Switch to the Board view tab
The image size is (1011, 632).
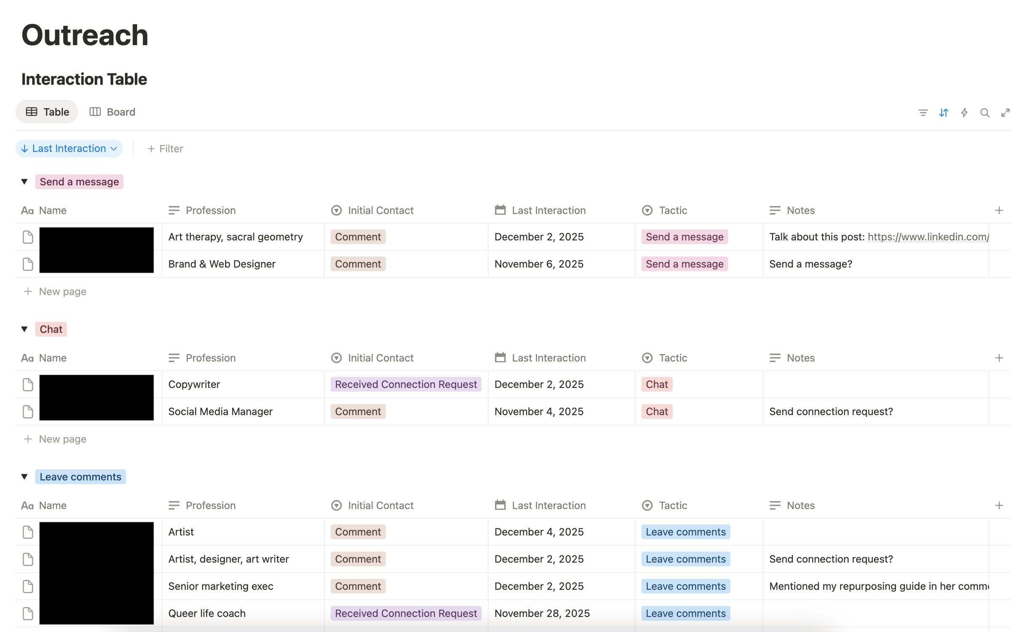(x=112, y=112)
